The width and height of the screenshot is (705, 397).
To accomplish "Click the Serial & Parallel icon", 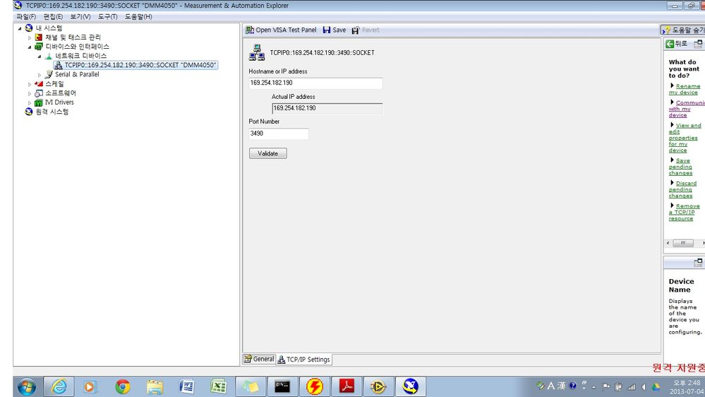I will 49,74.
